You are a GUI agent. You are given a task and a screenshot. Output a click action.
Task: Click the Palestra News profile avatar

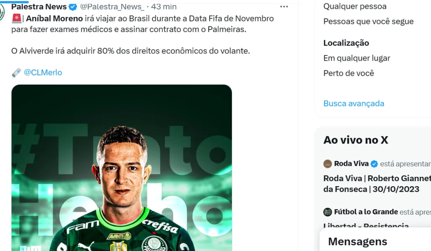[2, 9]
